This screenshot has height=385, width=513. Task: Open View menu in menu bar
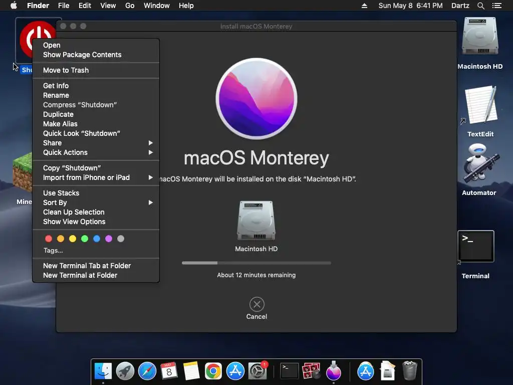108,6
